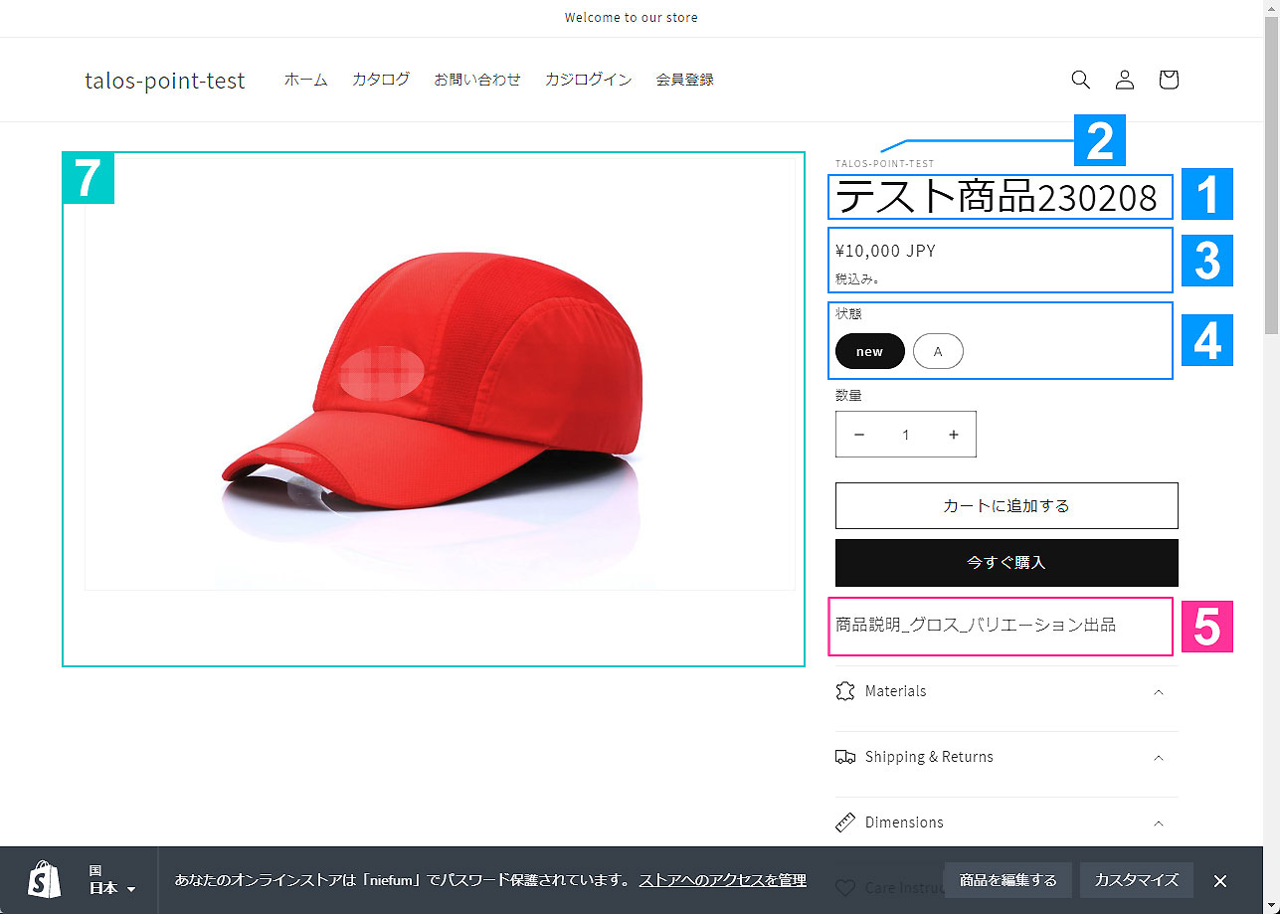Click the カスタマイズ button
The height and width of the screenshot is (914, 1280).
(1137, 880)
